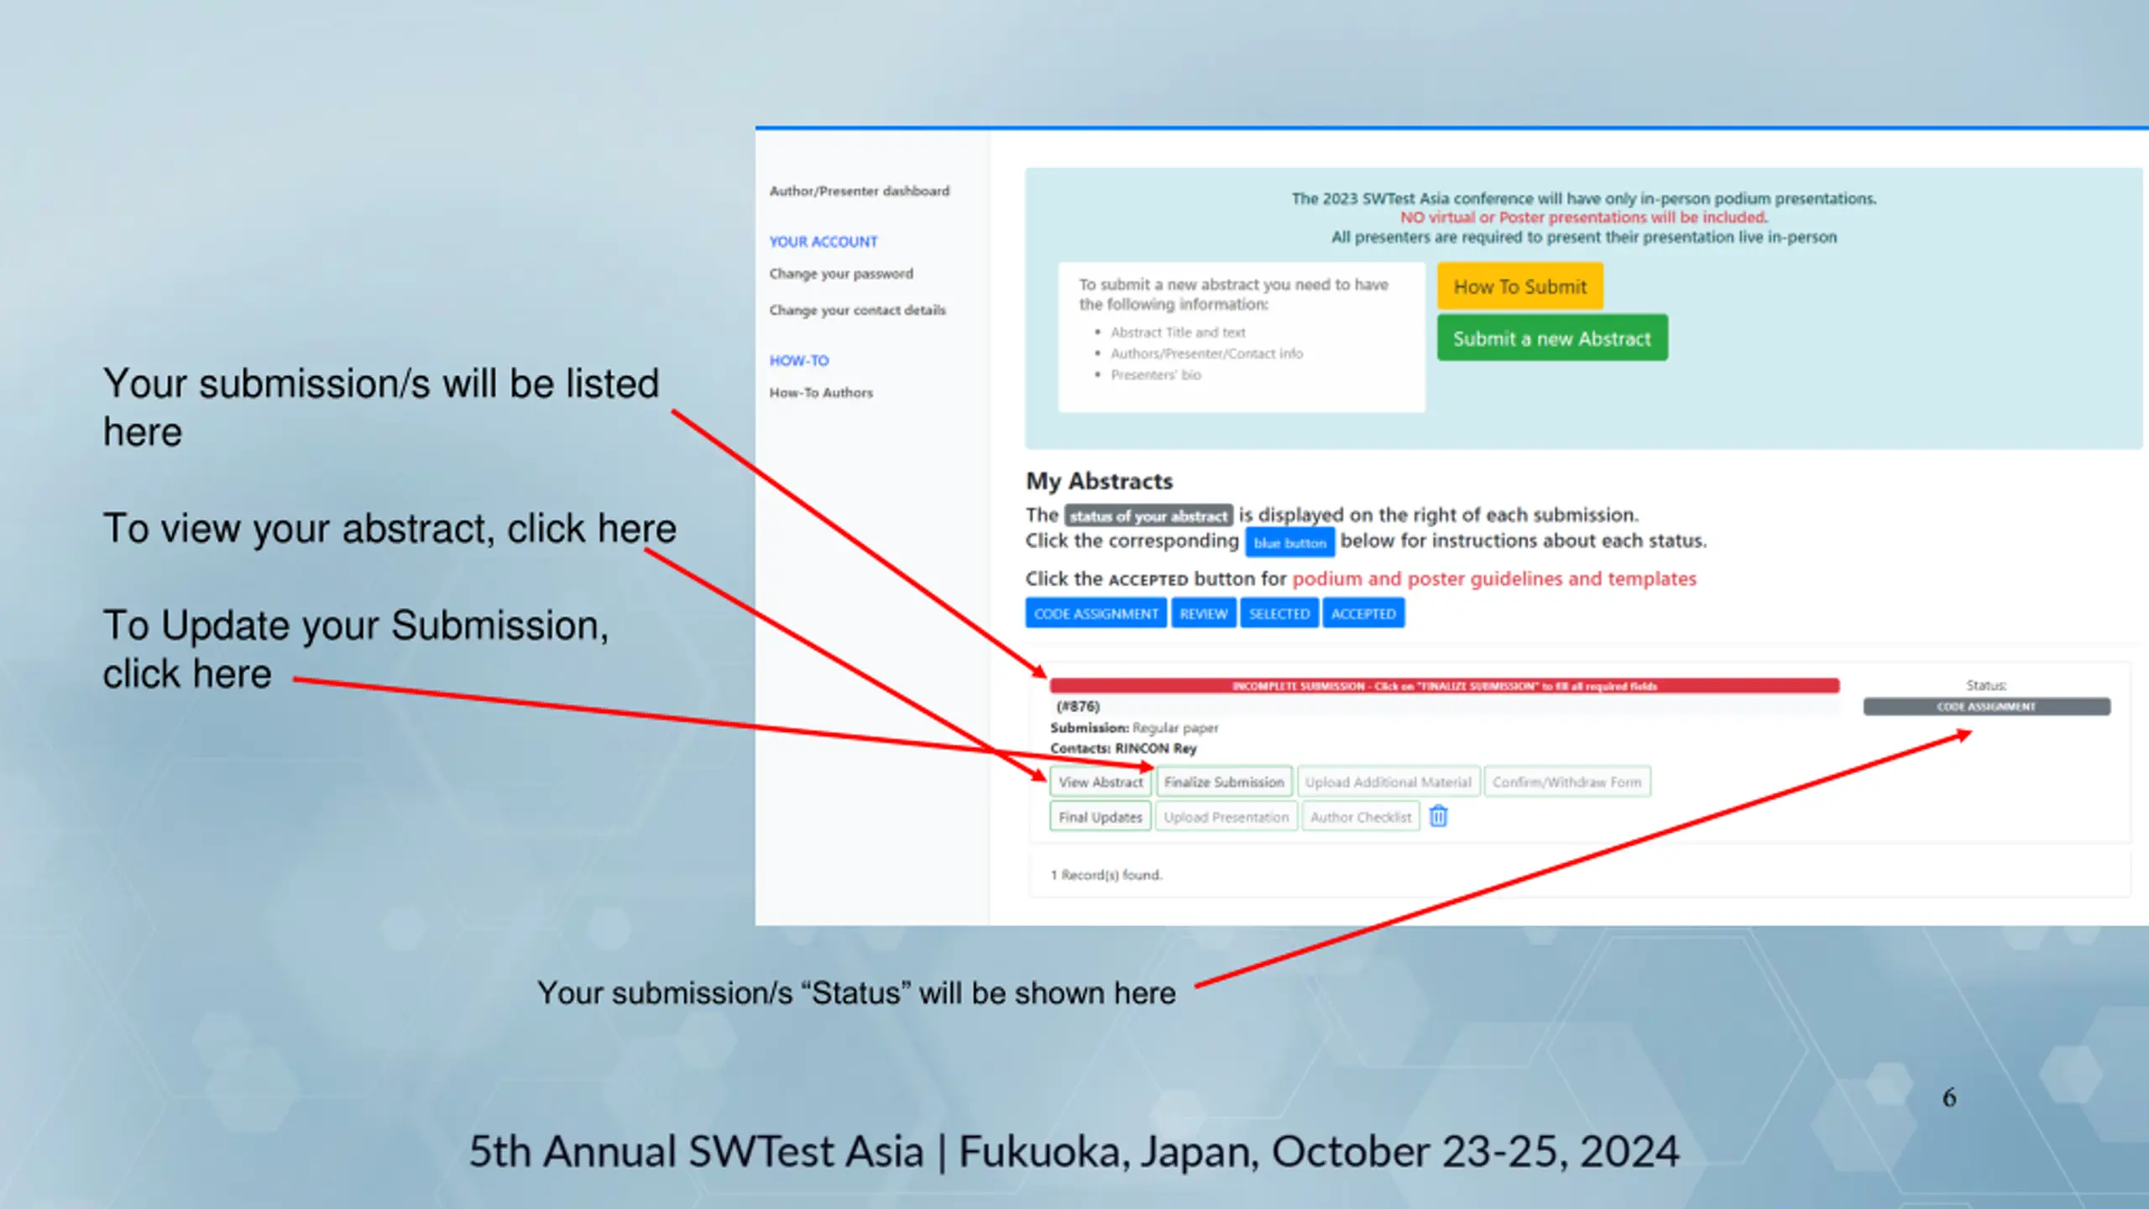Open Change your contact details link
Screen dimensions: 2149x1209
point(857,310)
